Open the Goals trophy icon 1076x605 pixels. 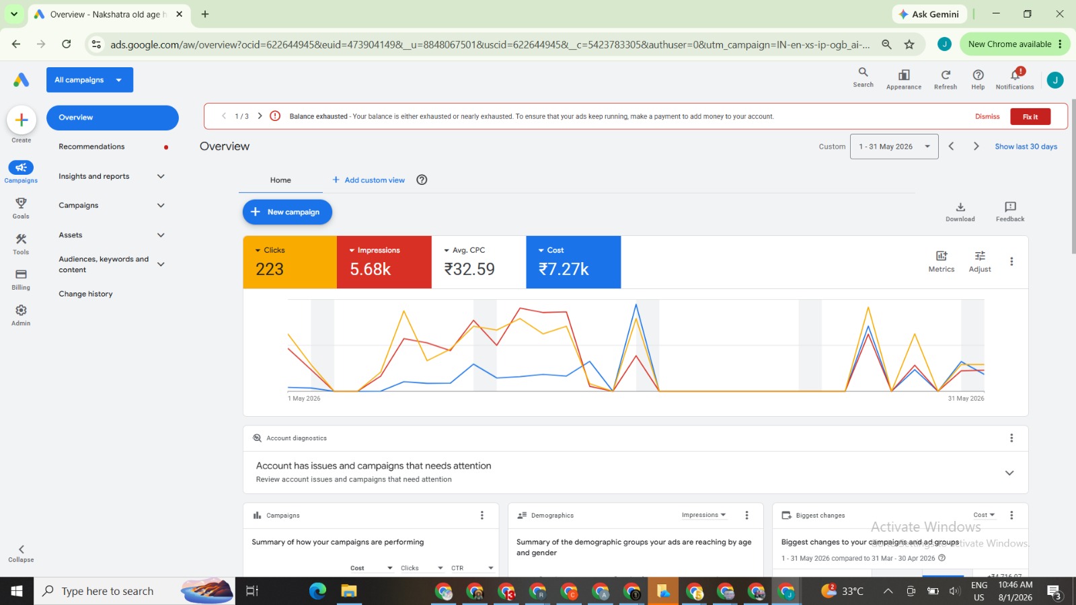pyautogui.click(x=21, y=203)
